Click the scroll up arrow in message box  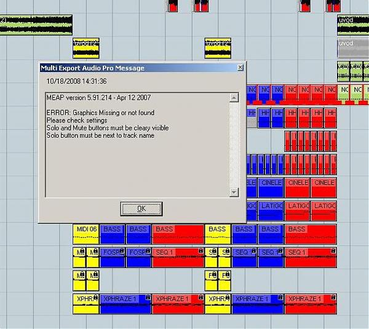click(x=234, y=98)
